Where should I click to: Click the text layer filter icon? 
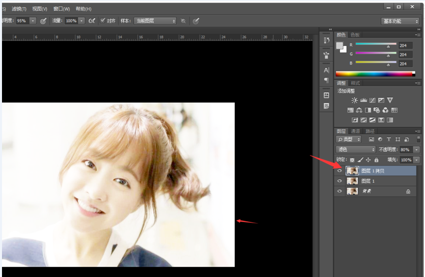coord(389,139)
